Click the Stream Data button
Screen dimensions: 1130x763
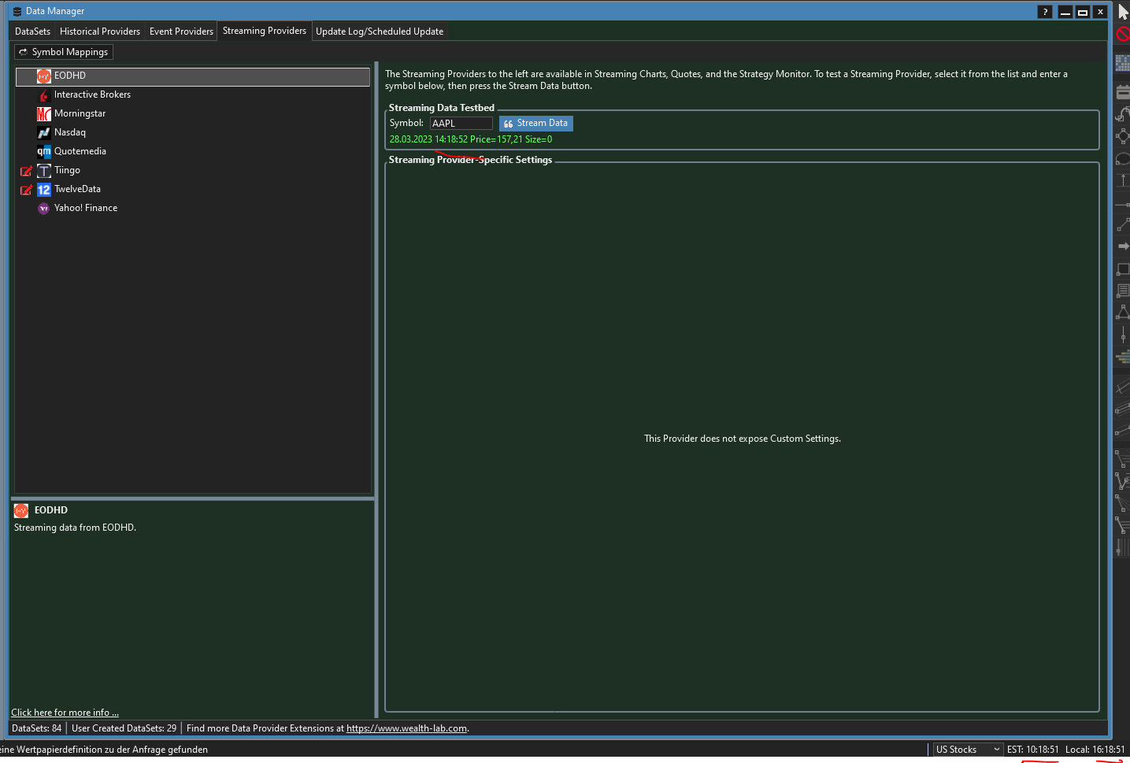coord(536,124)
